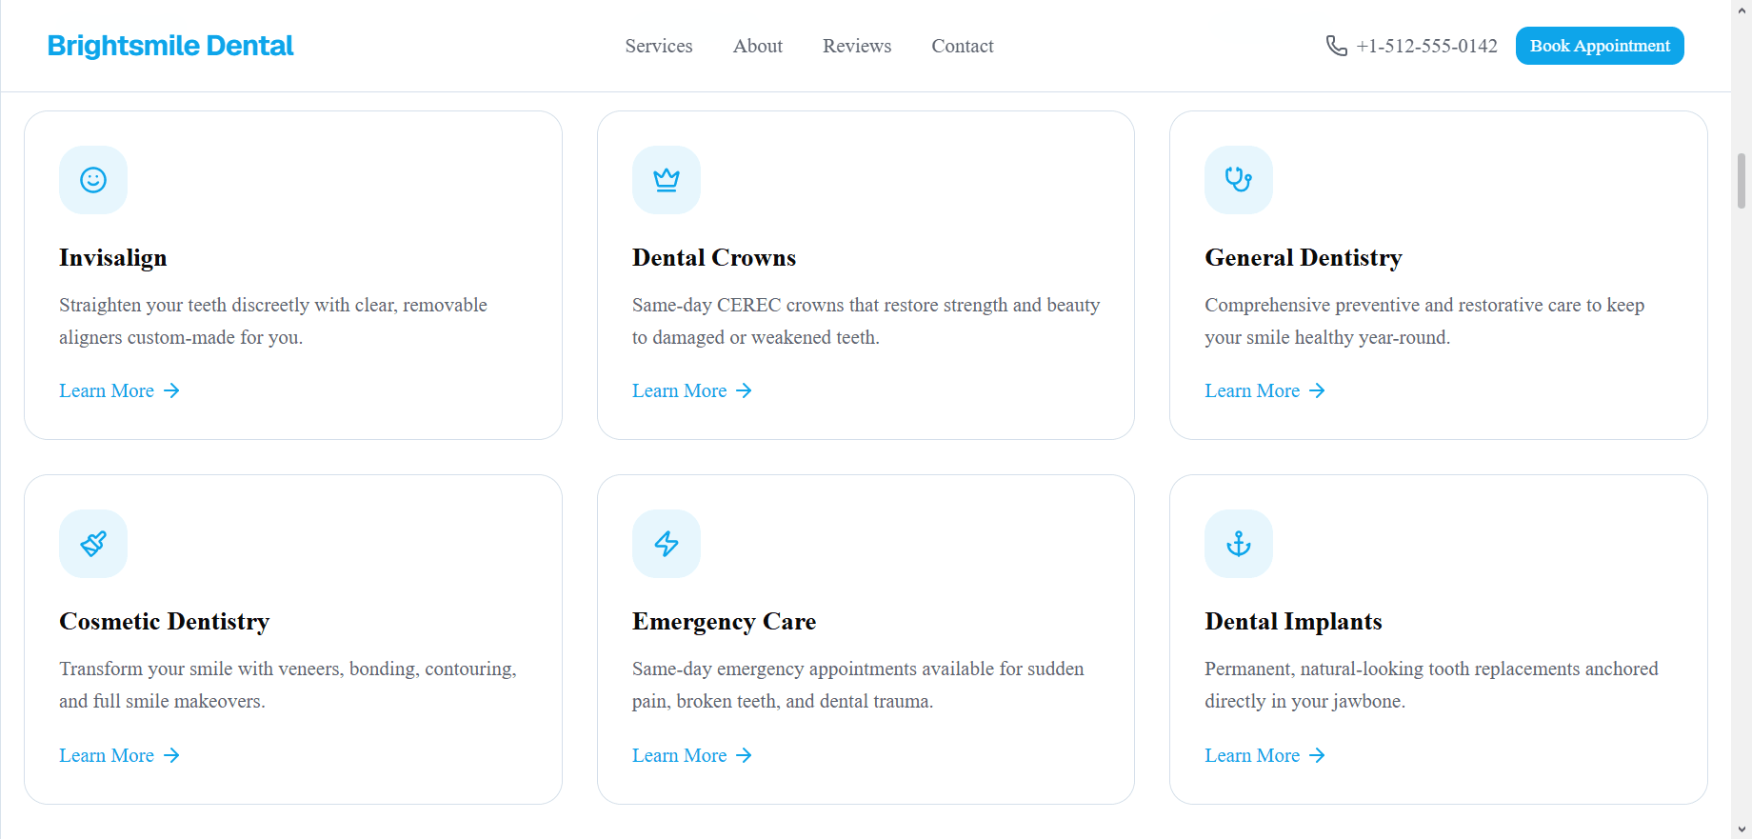Click the Invisalign smiley face icon
Viewport: 1752px width, 839px height.
(93, 180)
